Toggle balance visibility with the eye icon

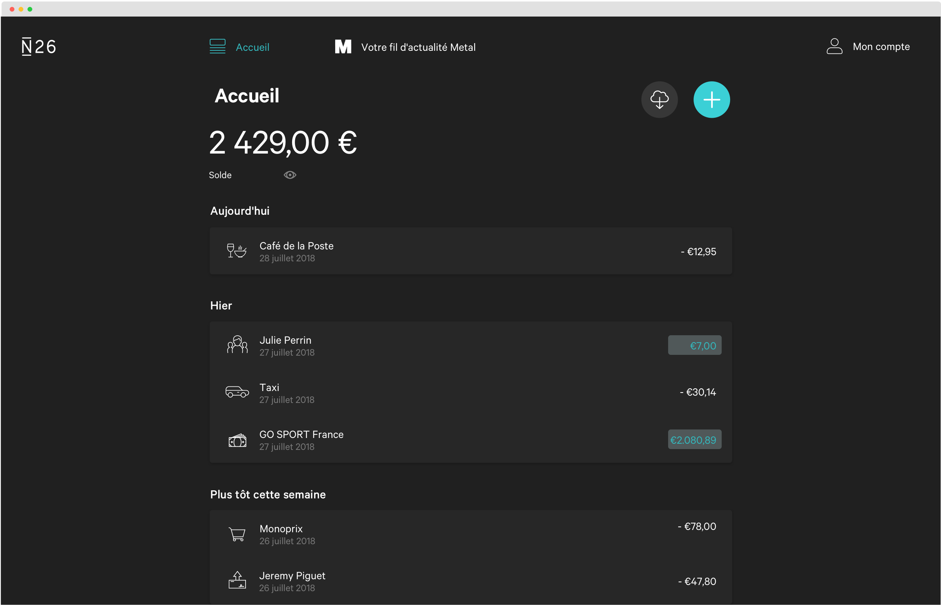click(289, 174)
